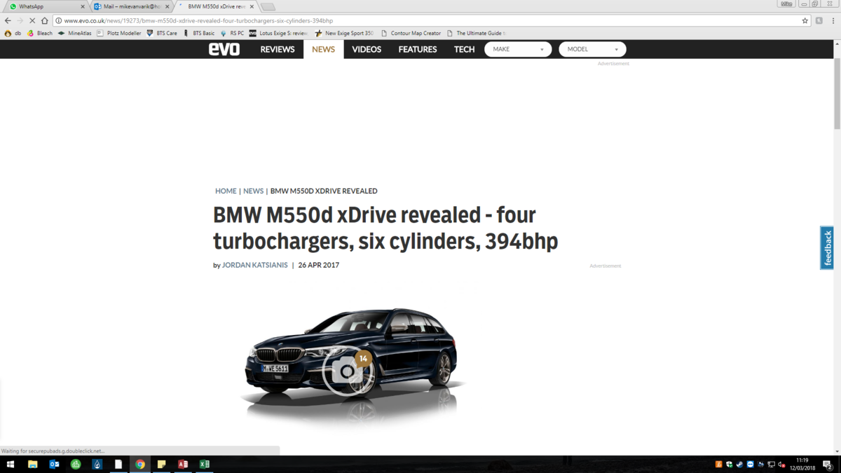Open Outlook from the taskbar
The height and width of the screenshot is (473, 841).
point(54,465)
